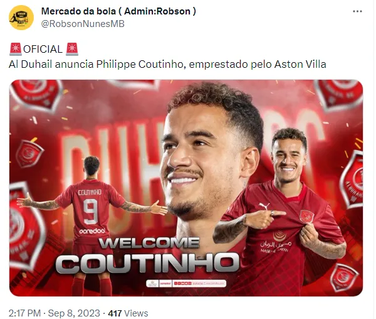
Task: Click the Puma logo on the jersey
Action: pyautogui.click(x=264, y=206)
